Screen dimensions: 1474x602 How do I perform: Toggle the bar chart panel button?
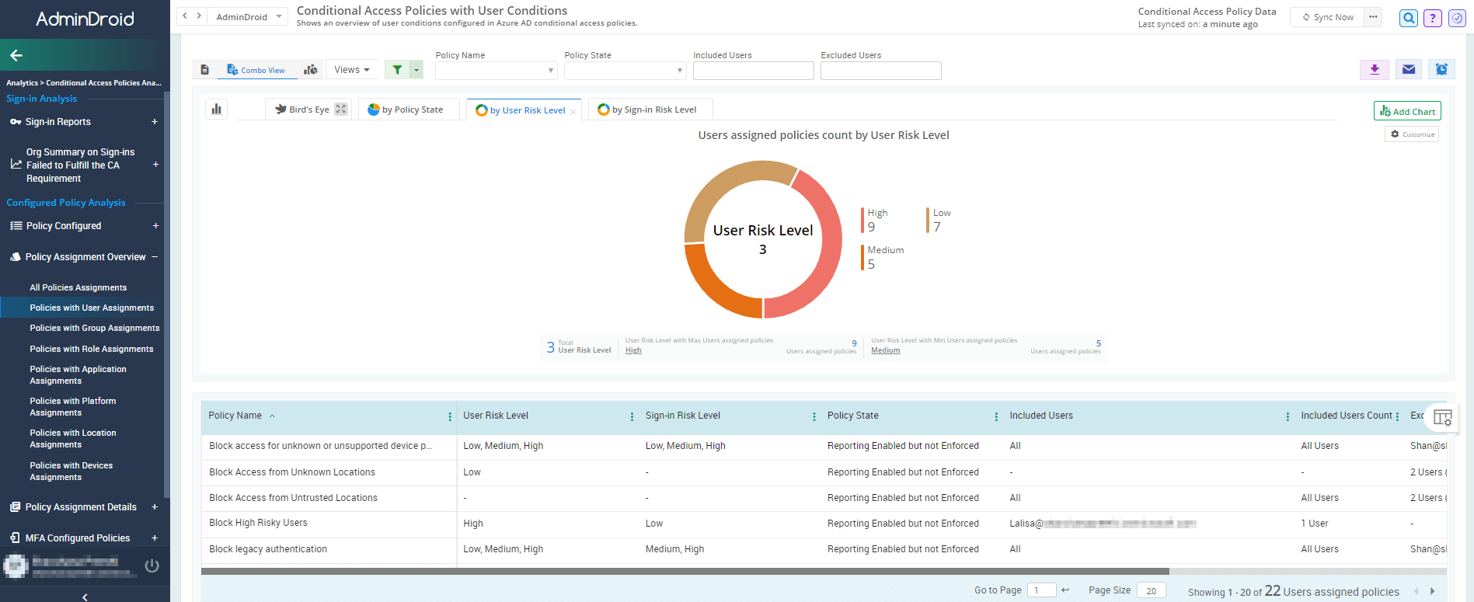[x=217, y=110]
